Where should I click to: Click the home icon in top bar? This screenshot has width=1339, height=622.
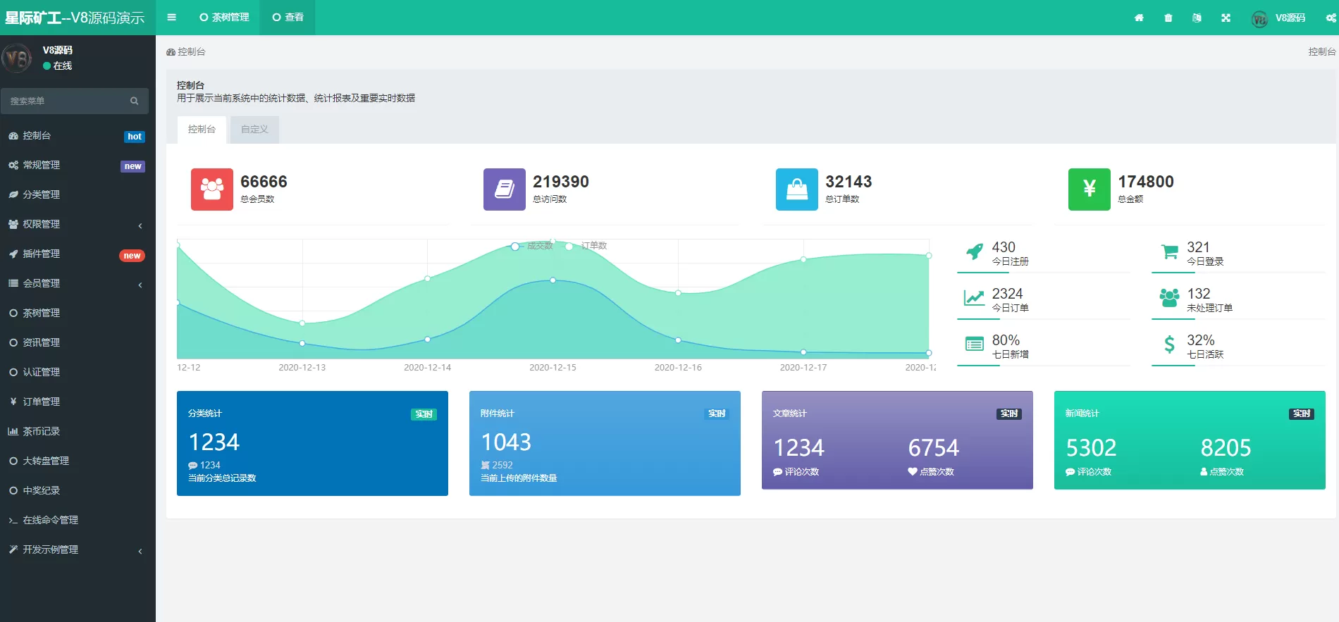[x=1139, y=18]
